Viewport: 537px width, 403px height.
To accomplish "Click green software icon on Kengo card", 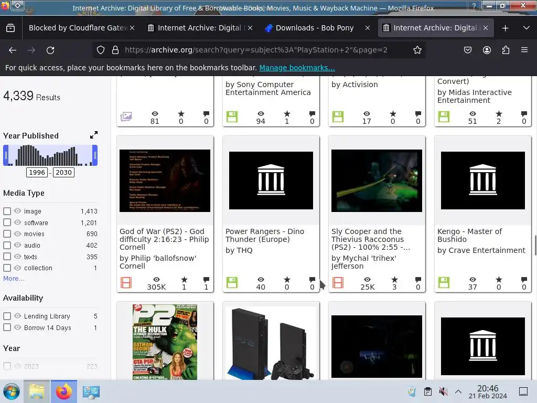I will click(x=444, y=283).
